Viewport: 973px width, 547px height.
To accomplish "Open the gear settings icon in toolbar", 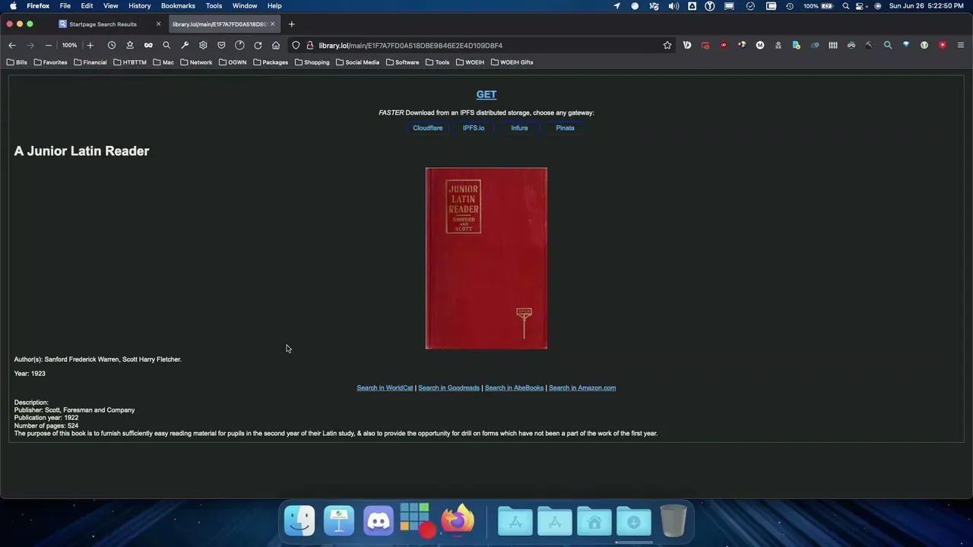I will [x=203, y=46].
